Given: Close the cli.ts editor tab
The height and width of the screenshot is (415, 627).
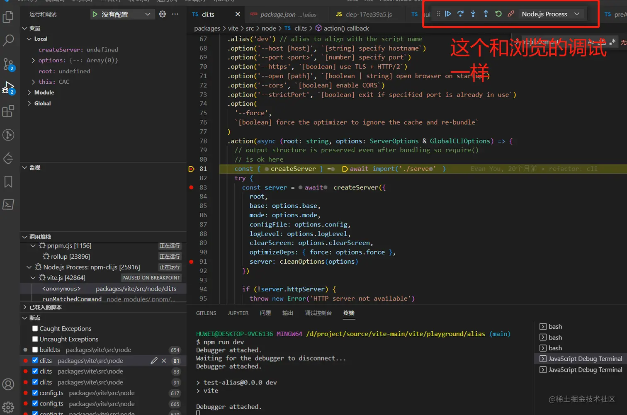Looking at the screenshot, I should 238,14.
